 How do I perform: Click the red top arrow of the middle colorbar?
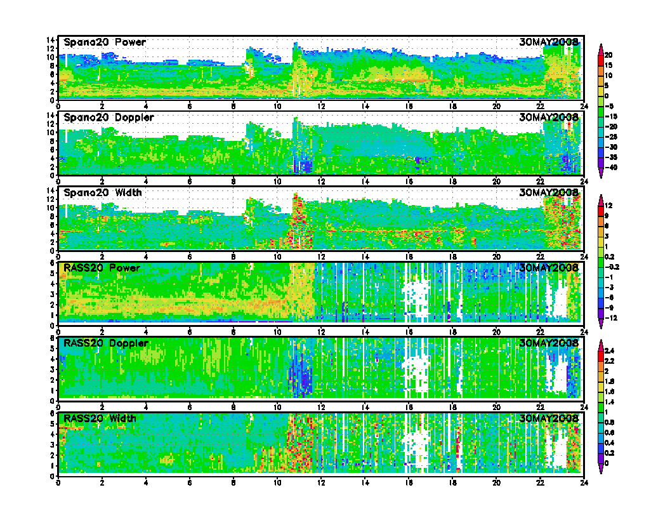pos(601,199)
